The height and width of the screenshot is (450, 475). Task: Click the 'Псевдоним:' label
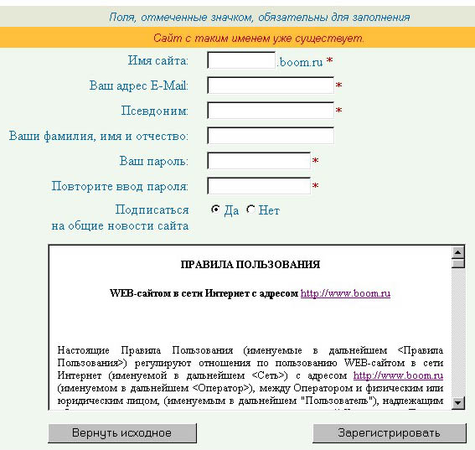point(154,111)
